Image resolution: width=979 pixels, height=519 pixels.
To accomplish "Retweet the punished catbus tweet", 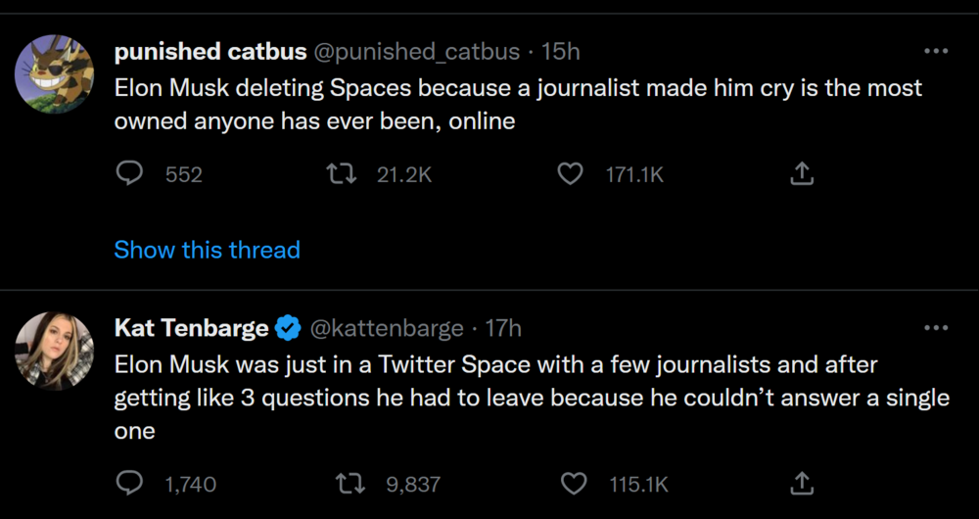I will [341, 174].
